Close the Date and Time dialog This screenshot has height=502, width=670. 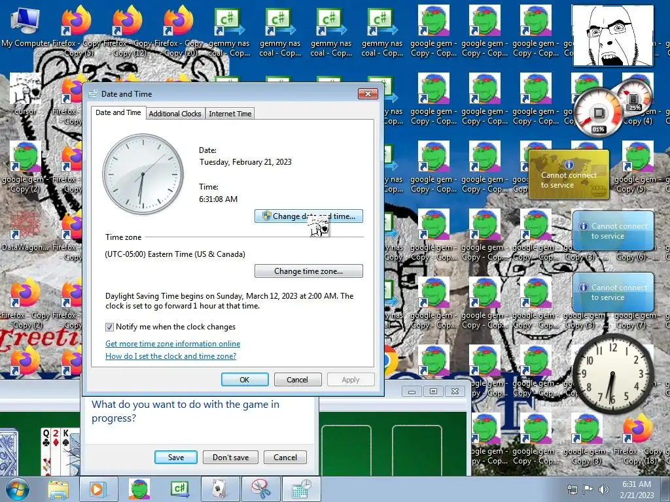click(368, 93)
